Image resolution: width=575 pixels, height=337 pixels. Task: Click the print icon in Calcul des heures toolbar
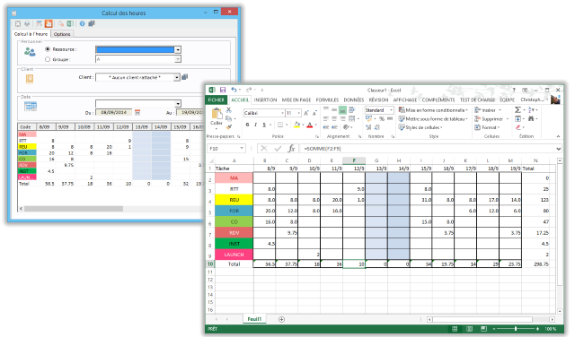point(27,24)
